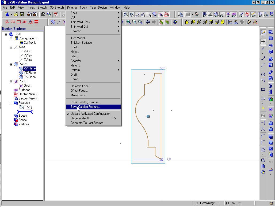Viewport: 275px width, 207px height.
Task: Open the f(x) equation editor icon
Action: [271, 162]
